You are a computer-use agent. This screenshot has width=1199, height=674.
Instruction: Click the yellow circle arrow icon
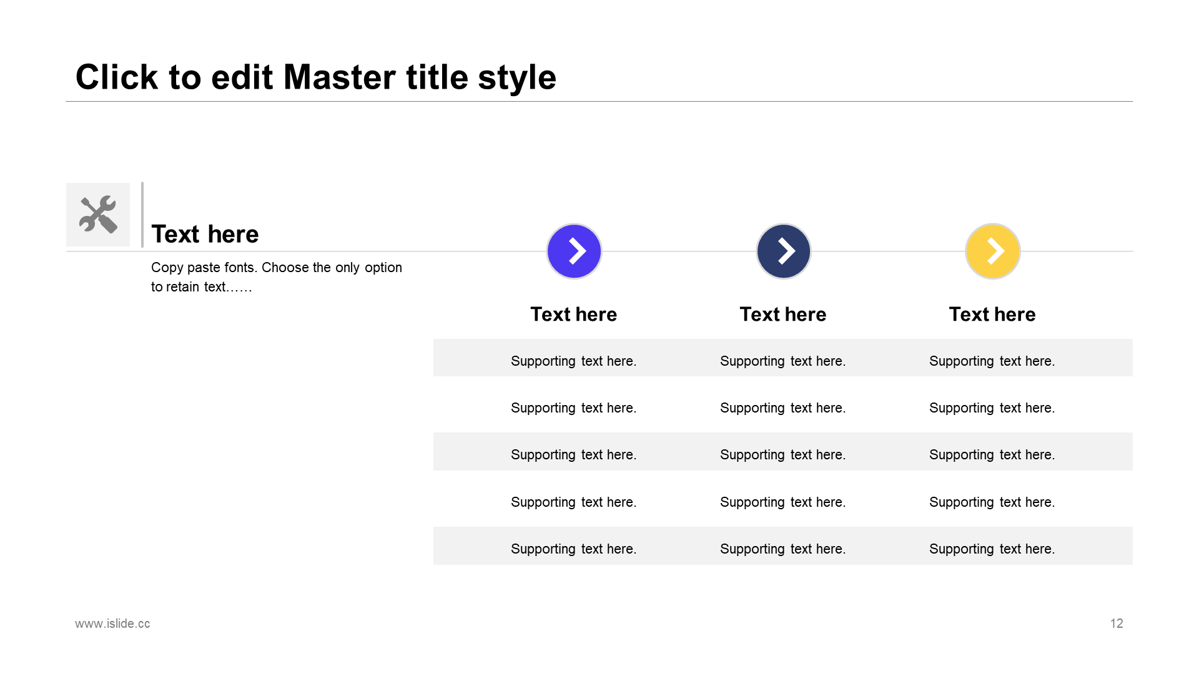click(x=992, y=252)
